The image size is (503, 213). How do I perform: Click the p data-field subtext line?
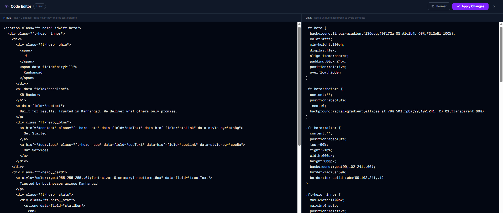pos(40,106)
